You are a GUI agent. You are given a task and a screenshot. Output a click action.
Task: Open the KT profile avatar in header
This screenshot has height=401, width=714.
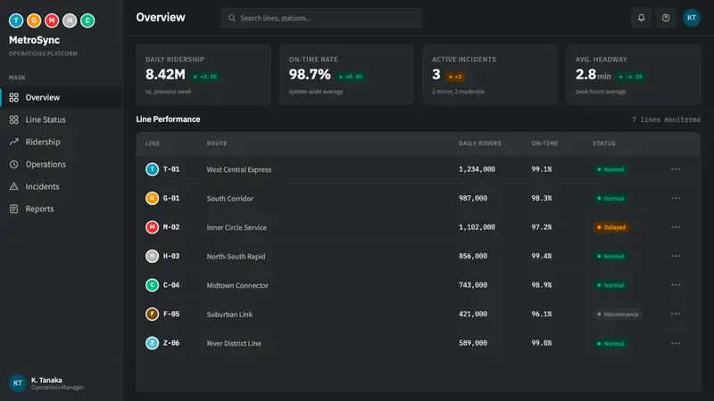click(691, 18)
